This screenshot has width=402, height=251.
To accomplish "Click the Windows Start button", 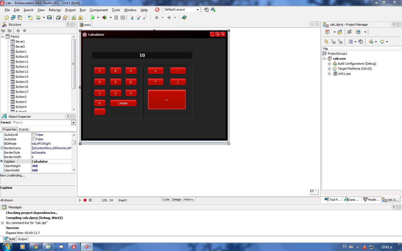I will [8, 247].
